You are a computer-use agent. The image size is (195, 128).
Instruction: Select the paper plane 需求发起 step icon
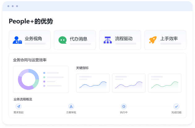(19, 106)
